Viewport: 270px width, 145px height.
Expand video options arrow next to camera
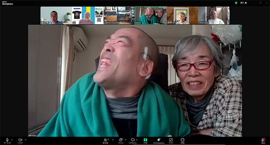pyautogui.click(x=25, y=139)
